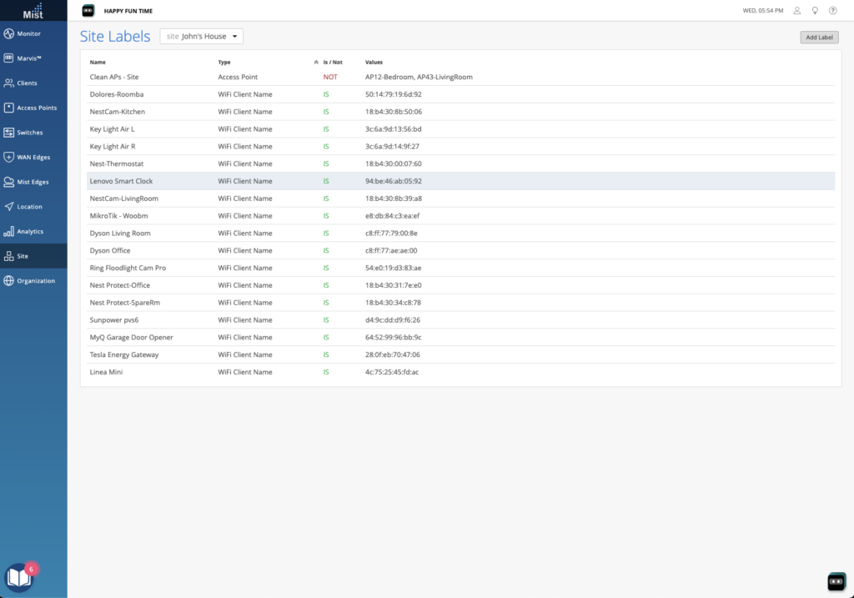This screenshot has width=854, height=598.
Task: Click the AP12-Bedroom, AP43-LivingRoom values
Action: click(x=419, y=78)
